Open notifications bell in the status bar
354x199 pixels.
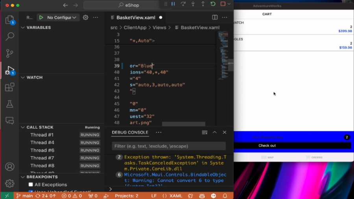tap(225, 196)
